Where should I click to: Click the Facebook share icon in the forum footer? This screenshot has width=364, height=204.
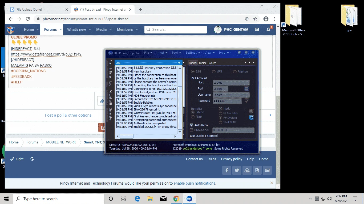[227, 170]
